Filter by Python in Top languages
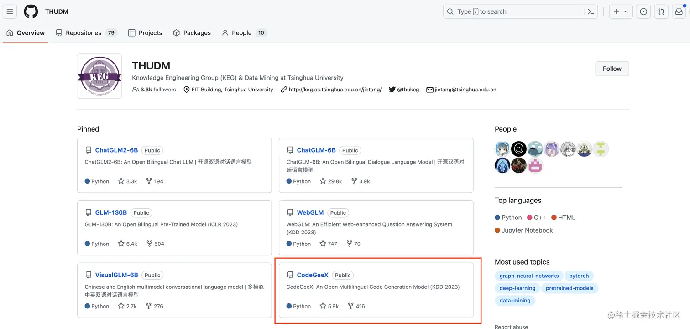690x329 pixels. (508, 218)
